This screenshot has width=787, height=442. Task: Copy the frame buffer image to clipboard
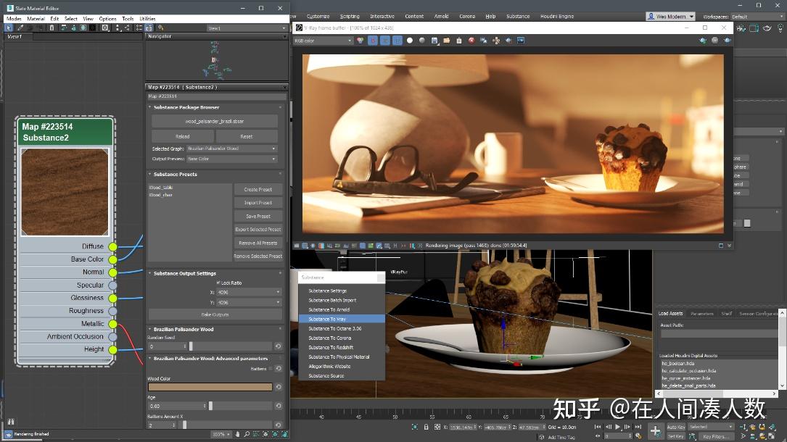(459, 40)
